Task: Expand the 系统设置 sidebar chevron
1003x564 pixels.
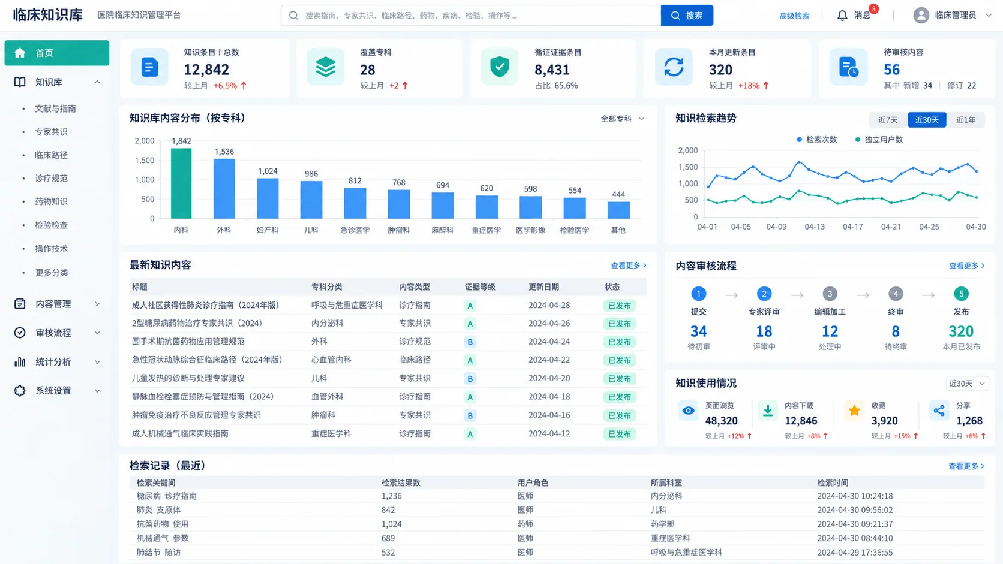Action: pos(97,391)
